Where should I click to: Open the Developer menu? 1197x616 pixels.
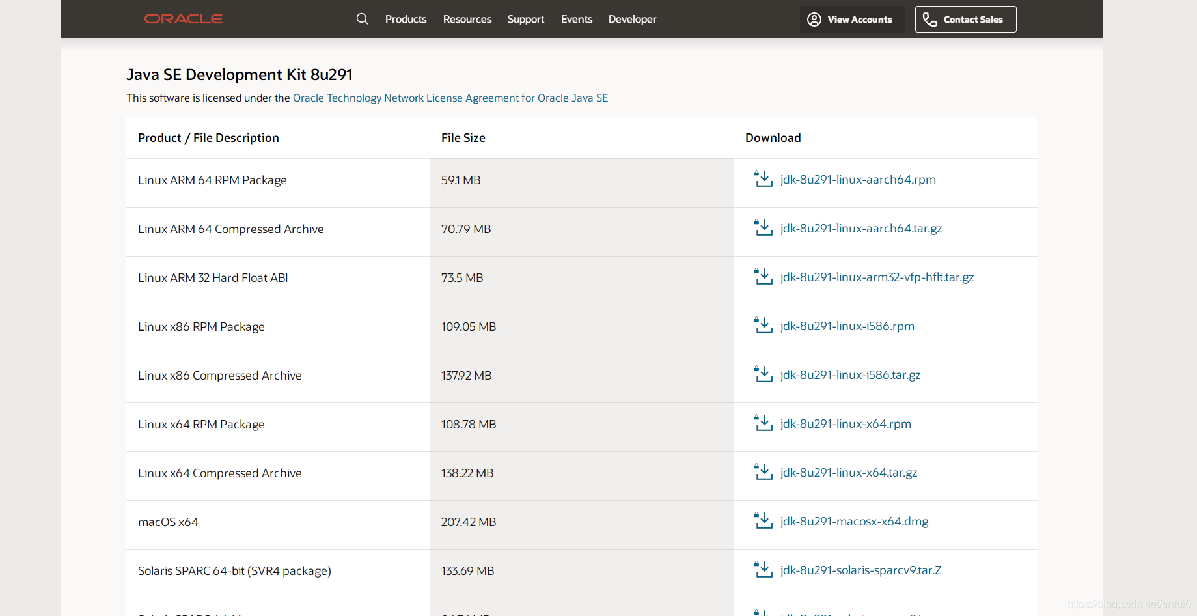[632, 20]
